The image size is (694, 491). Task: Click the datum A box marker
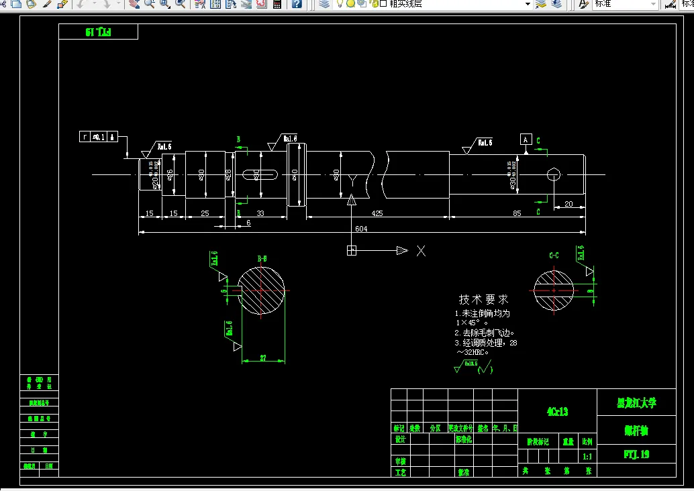(x=526, y=140)
